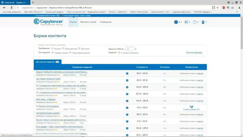Image resolution: width=243 pixels, height=137 pixels.
Task: Open a new browser tab with plus
Action: pos(33,3)
